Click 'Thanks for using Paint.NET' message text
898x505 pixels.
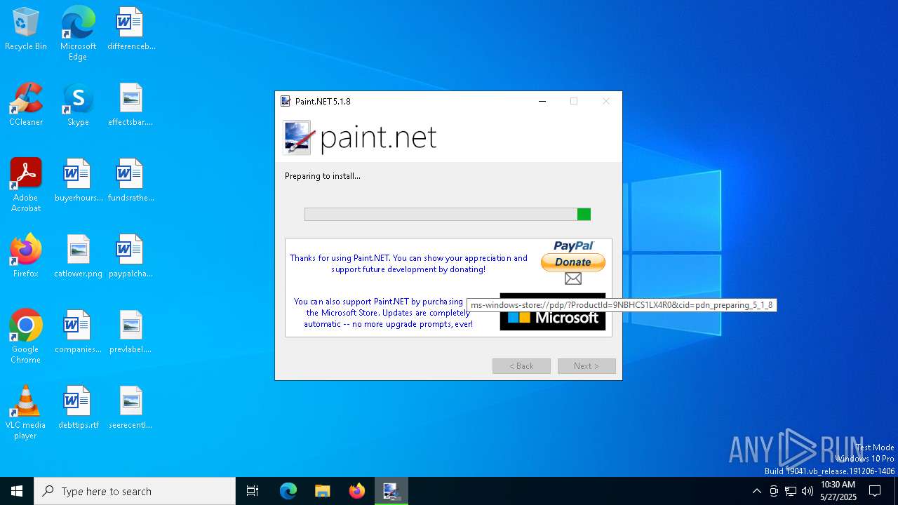pyautogui.click(x=408, y=264)
